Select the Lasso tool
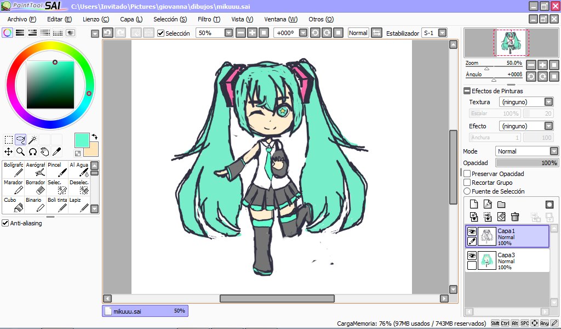The height and width of the screenshot is (329, 561). [x=20, y=140]
